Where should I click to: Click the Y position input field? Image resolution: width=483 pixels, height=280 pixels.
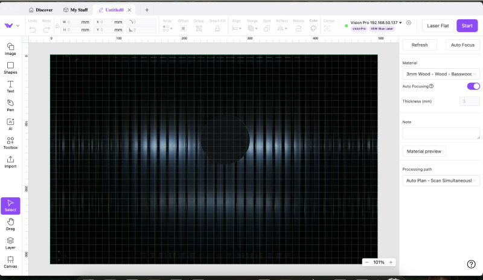(x=109, y=30)
